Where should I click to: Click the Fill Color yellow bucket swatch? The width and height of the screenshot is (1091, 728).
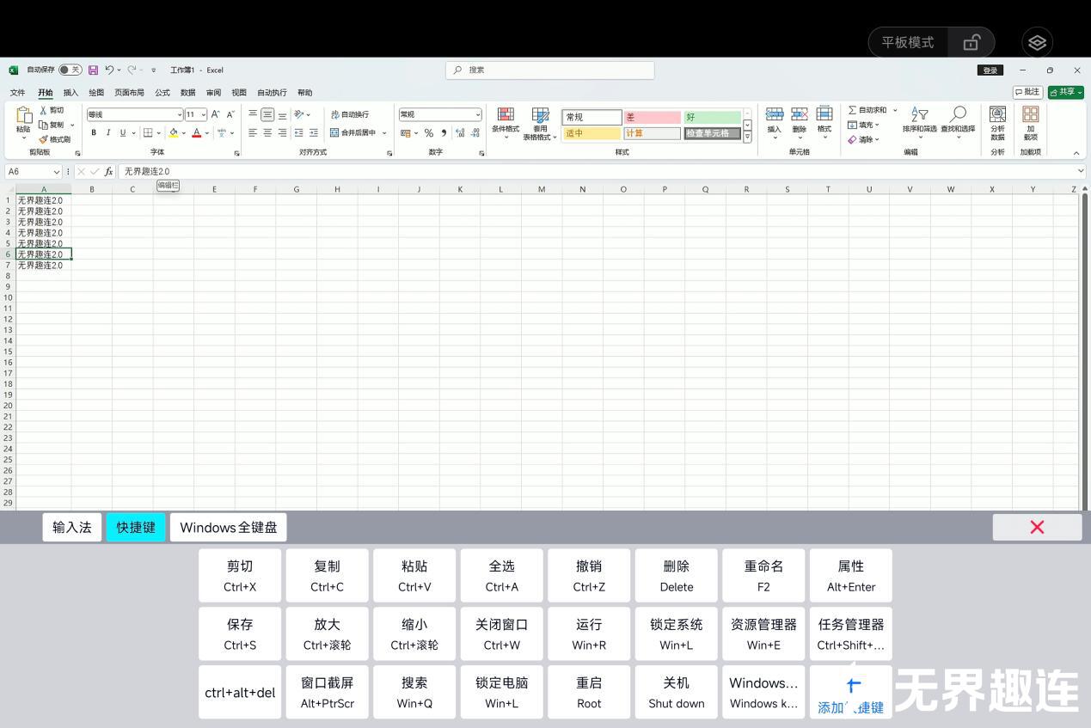tap(174, 132)
